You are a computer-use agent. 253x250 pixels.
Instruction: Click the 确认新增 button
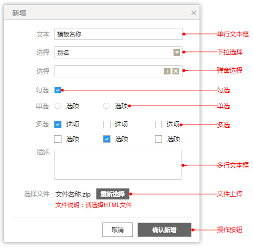pos(164,230)
